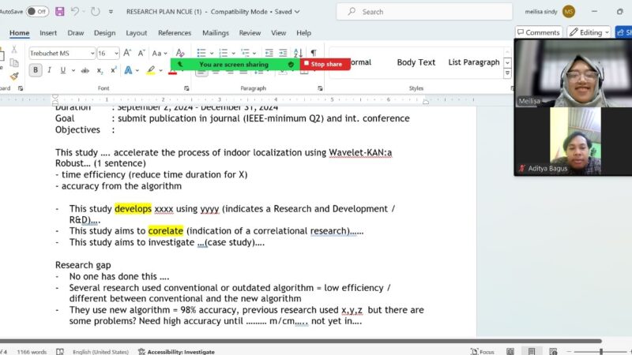
Task: Click the Clear All Formatting icon
Action: point(181,53)
